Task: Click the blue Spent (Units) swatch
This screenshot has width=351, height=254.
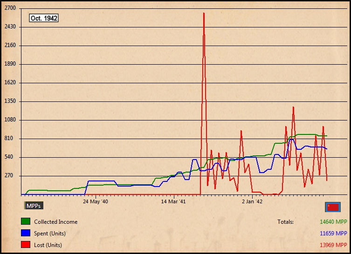Action: [x=26, y=233]
